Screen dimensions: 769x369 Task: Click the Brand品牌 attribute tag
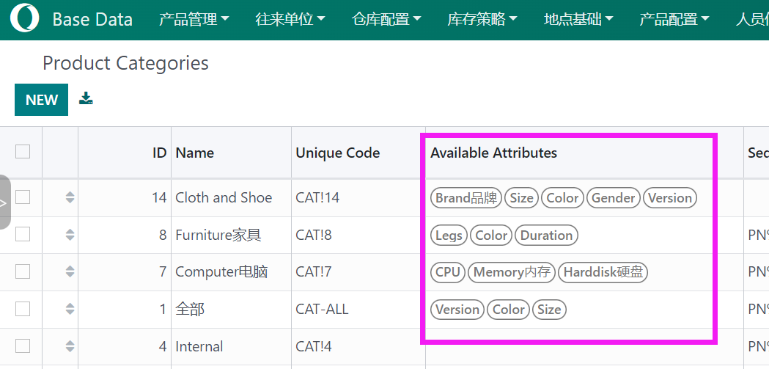pos(466,197)
